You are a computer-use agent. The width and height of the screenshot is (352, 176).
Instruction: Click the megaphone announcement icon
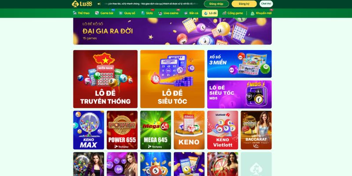(x=99, y=4)
